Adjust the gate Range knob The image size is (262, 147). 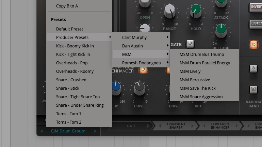[x=169, y=11]
